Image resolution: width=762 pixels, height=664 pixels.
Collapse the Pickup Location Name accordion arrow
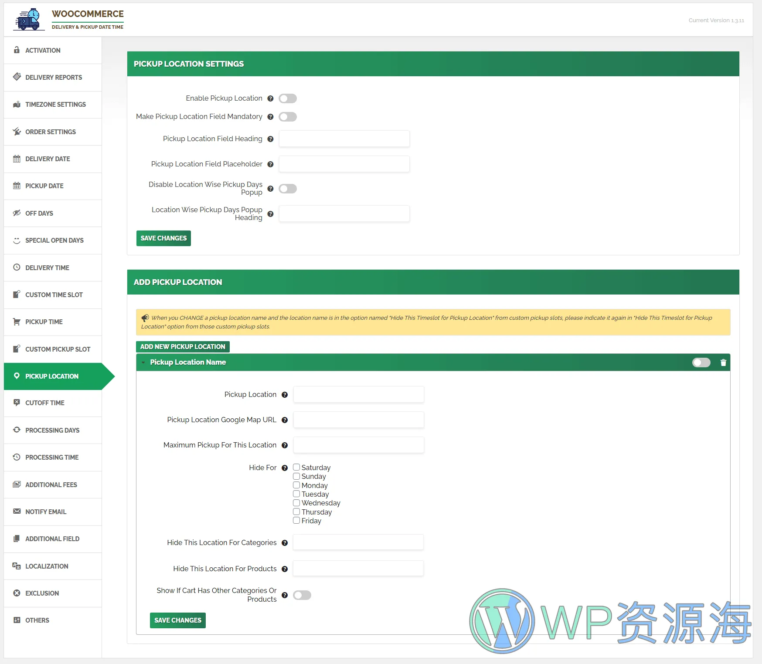pyautogui.click(x=143, y=362)
